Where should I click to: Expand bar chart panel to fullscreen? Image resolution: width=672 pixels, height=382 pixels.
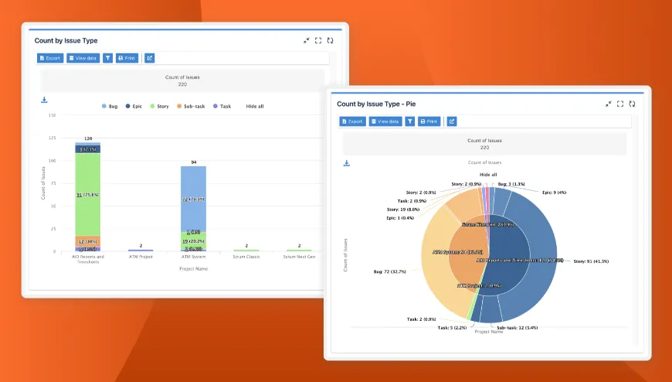318,40
